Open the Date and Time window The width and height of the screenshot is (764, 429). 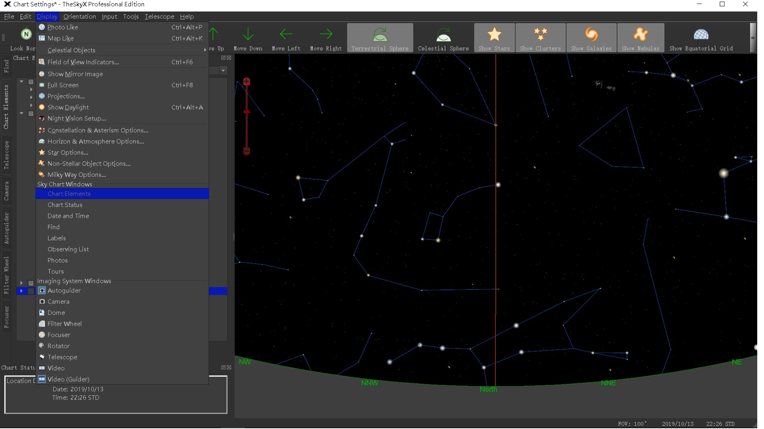coord(122,216)
